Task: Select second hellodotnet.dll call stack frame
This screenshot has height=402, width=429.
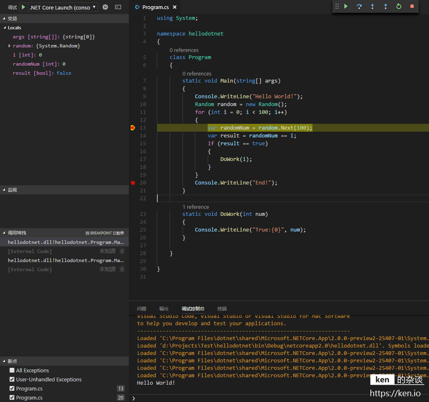Action: 64,260
